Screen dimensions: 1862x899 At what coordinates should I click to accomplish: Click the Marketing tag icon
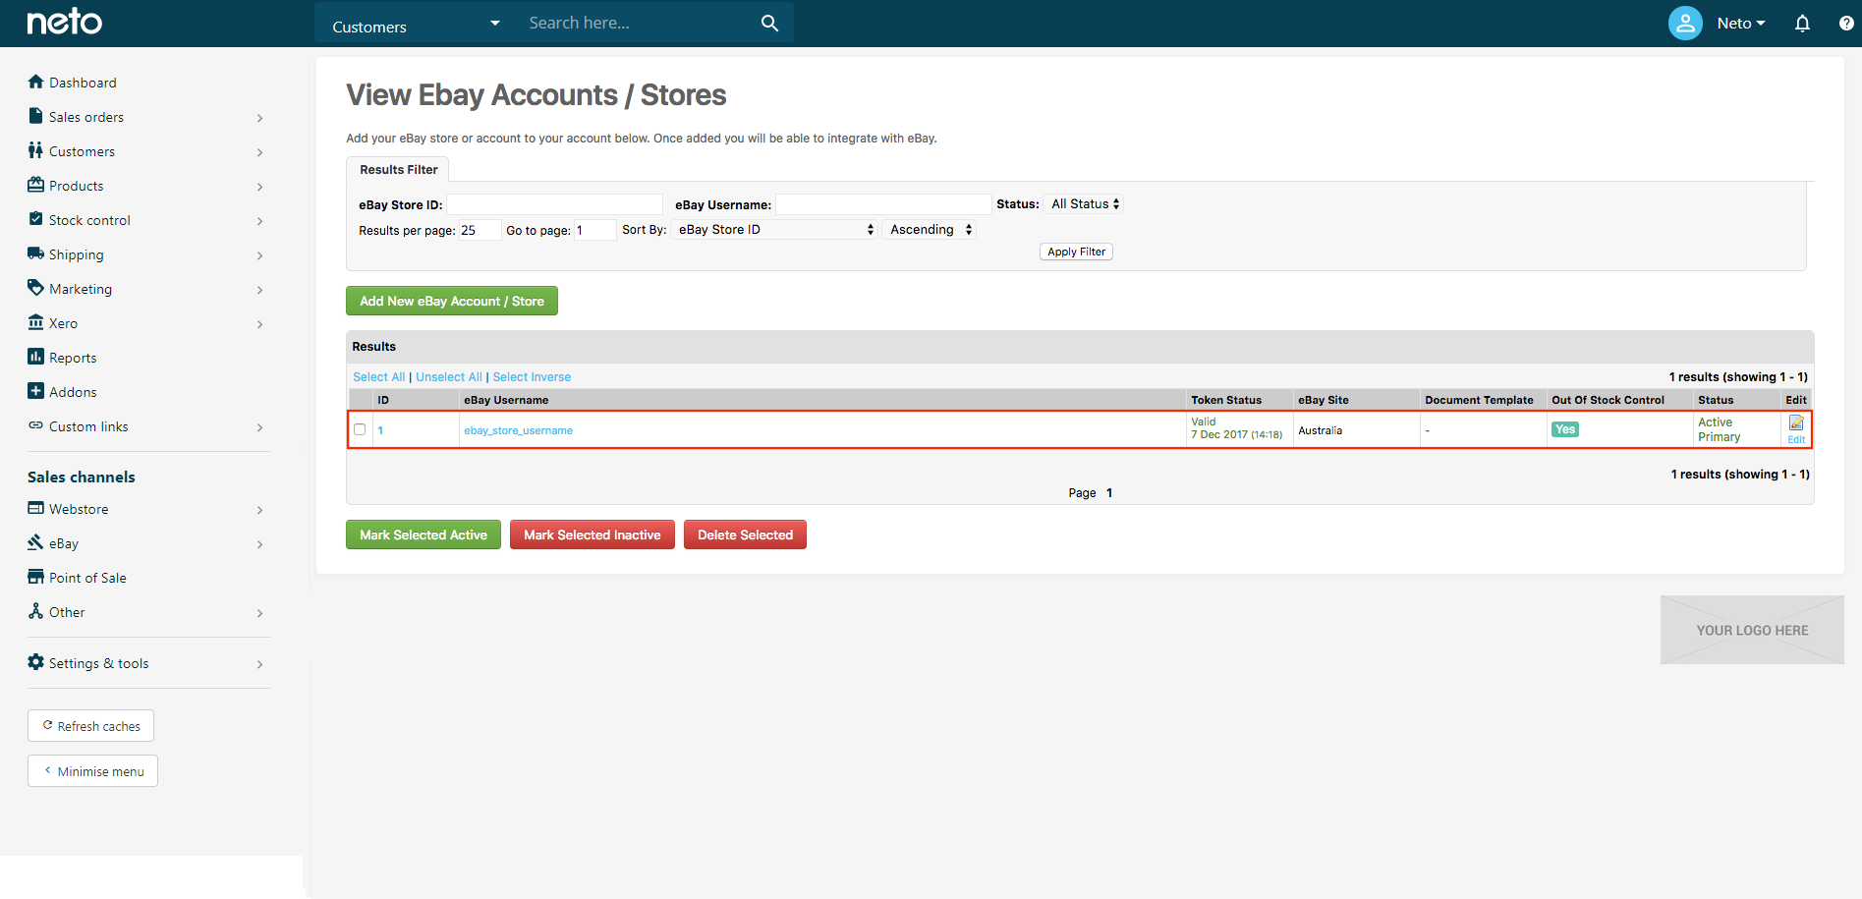[36, 288]
